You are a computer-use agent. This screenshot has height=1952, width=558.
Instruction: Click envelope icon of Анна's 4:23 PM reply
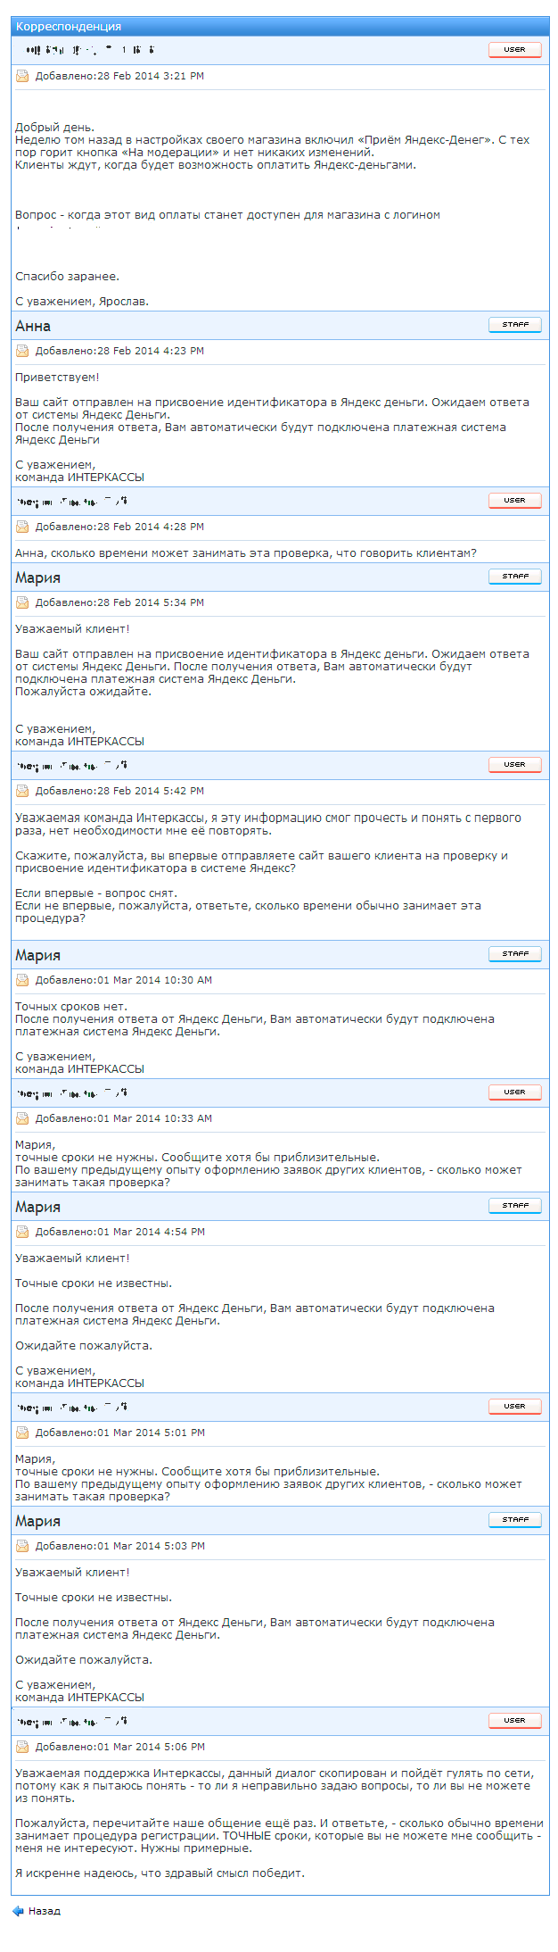[22, 351]
